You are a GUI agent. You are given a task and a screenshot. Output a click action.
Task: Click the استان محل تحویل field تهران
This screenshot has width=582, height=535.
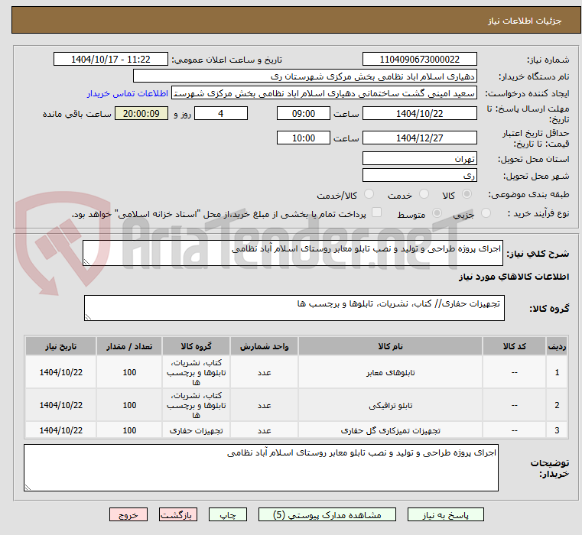click(x=419, y=159)
